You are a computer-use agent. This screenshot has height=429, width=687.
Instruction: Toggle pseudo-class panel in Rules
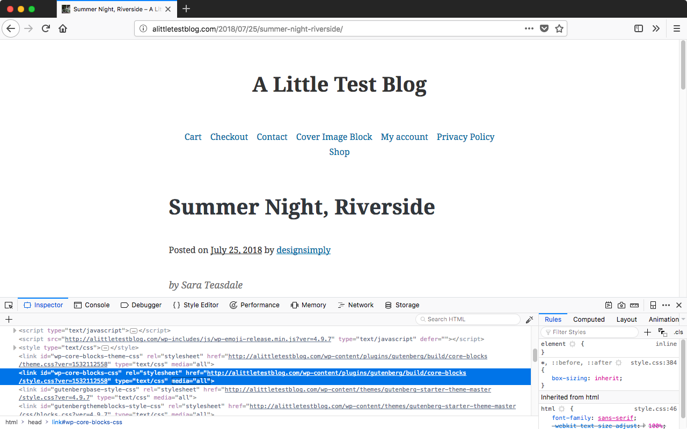pos(662,332)
